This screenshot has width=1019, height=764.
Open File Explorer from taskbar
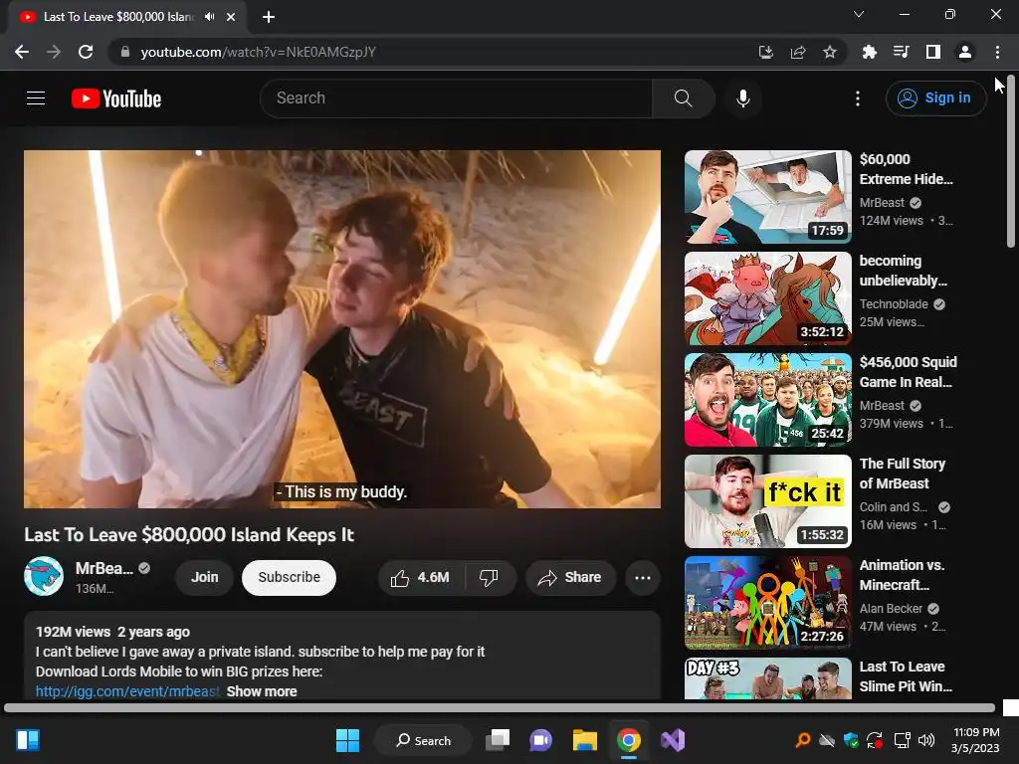pyautogui.click(x=585, y=740)
